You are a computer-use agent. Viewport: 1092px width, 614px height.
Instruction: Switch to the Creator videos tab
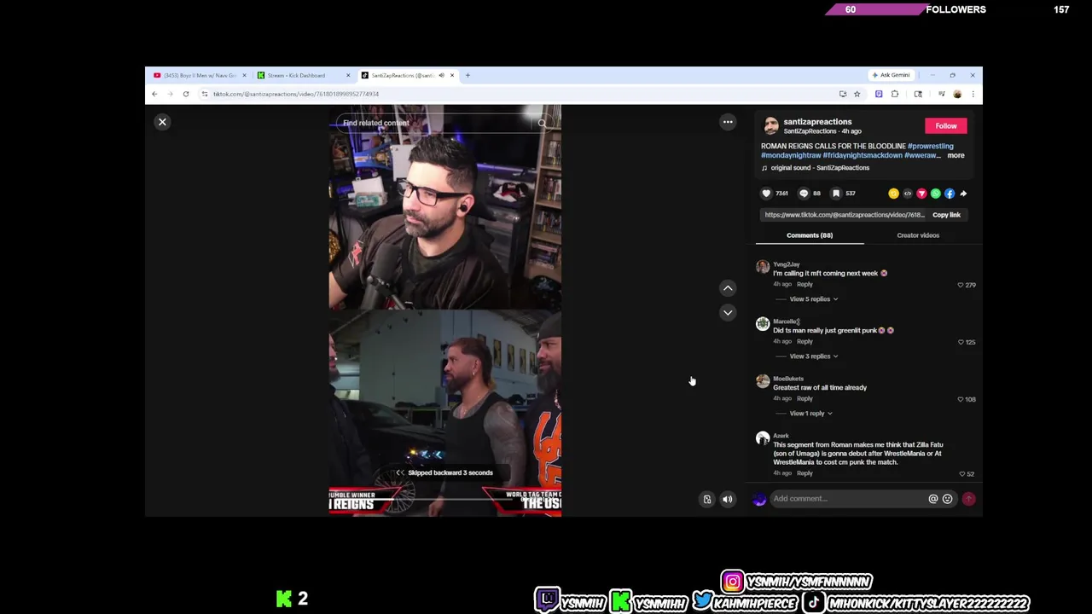(x=918, y=235)
